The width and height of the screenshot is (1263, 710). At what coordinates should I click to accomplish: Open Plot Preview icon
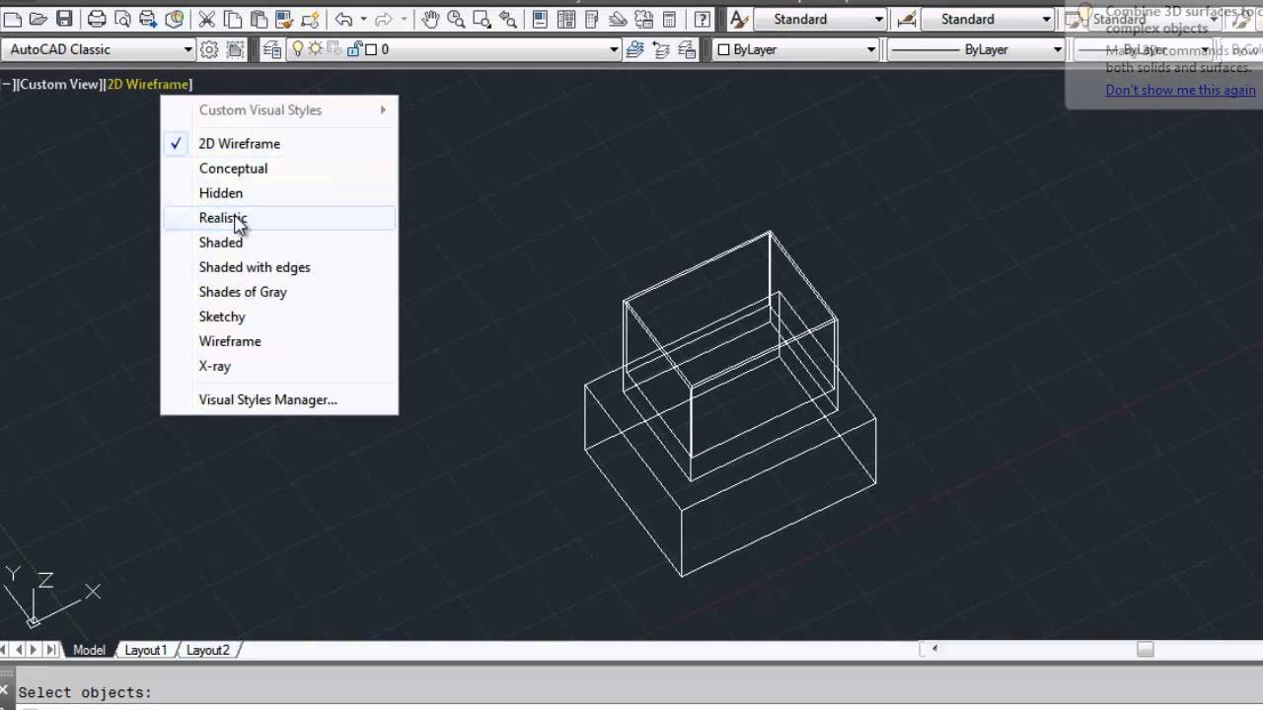(x=122, y=19)
